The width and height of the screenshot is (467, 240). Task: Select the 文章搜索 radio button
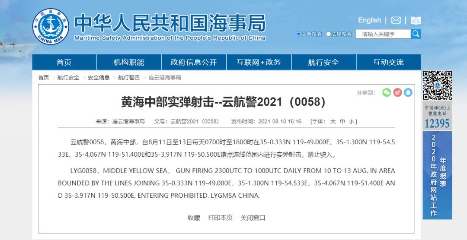[298, 34]
